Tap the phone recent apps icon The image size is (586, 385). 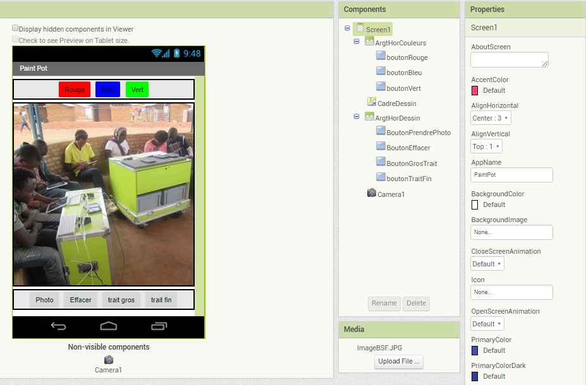pos(159,326)
